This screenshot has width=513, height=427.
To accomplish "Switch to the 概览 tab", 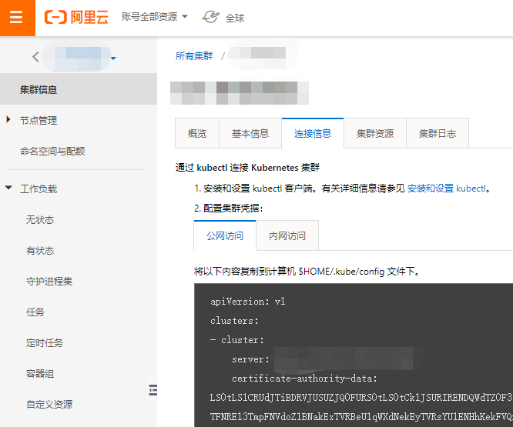I will click(197, 133).
